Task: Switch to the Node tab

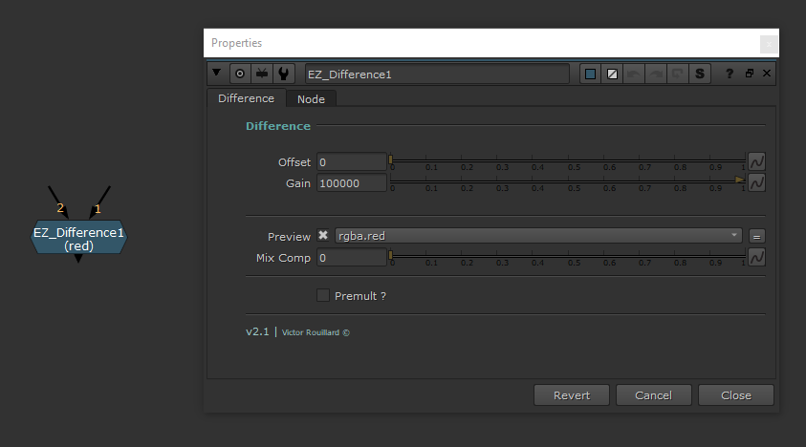Action: pos(311,99)
